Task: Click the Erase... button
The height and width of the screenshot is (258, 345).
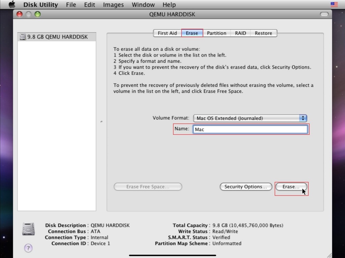Action: click(291, 187)
